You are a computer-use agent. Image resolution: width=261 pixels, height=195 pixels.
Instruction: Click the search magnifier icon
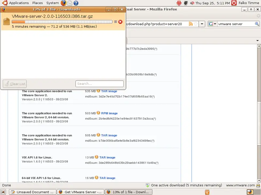(x=257, y=24)
